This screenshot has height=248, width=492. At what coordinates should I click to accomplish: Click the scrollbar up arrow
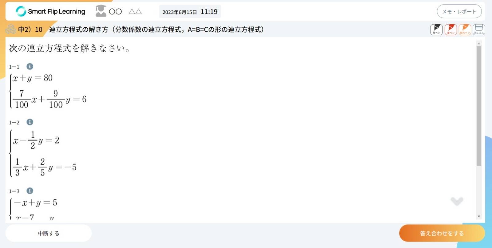click(479, 44)
